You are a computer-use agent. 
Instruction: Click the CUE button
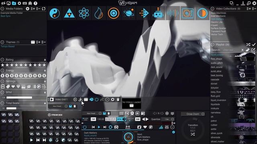click(x=138, y=119)
